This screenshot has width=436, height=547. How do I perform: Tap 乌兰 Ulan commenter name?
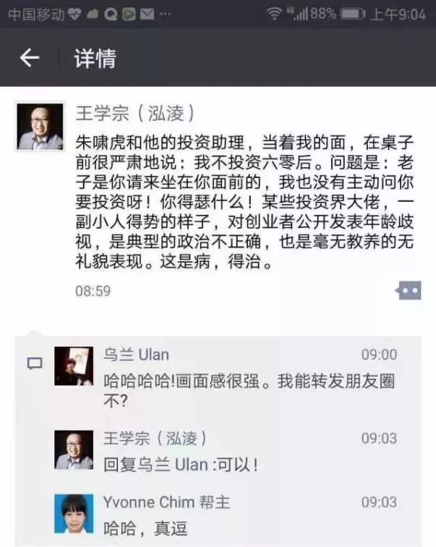(x=136, y=355)
